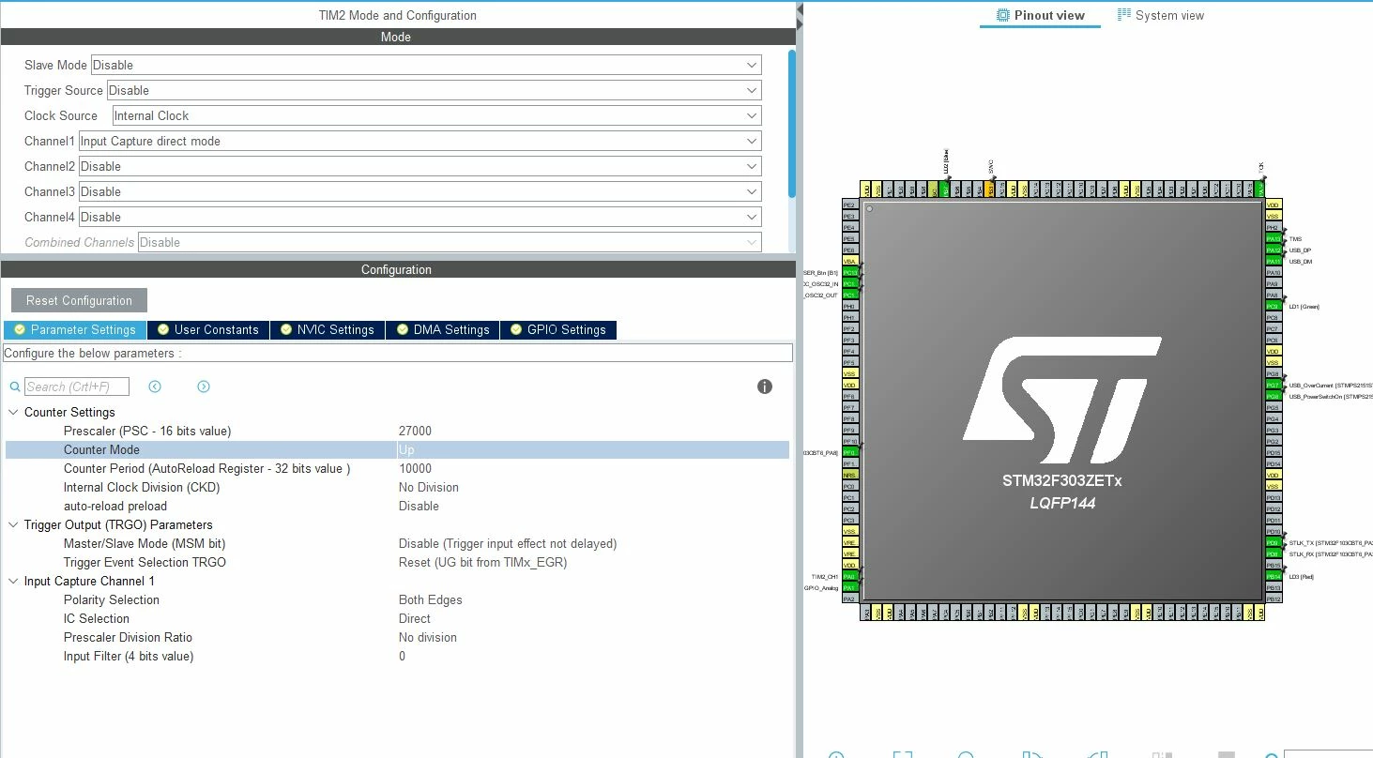Open the Trigger Source dropdown
The width and height of the screenshot is (1373, 758).
(x=434, y=90)
